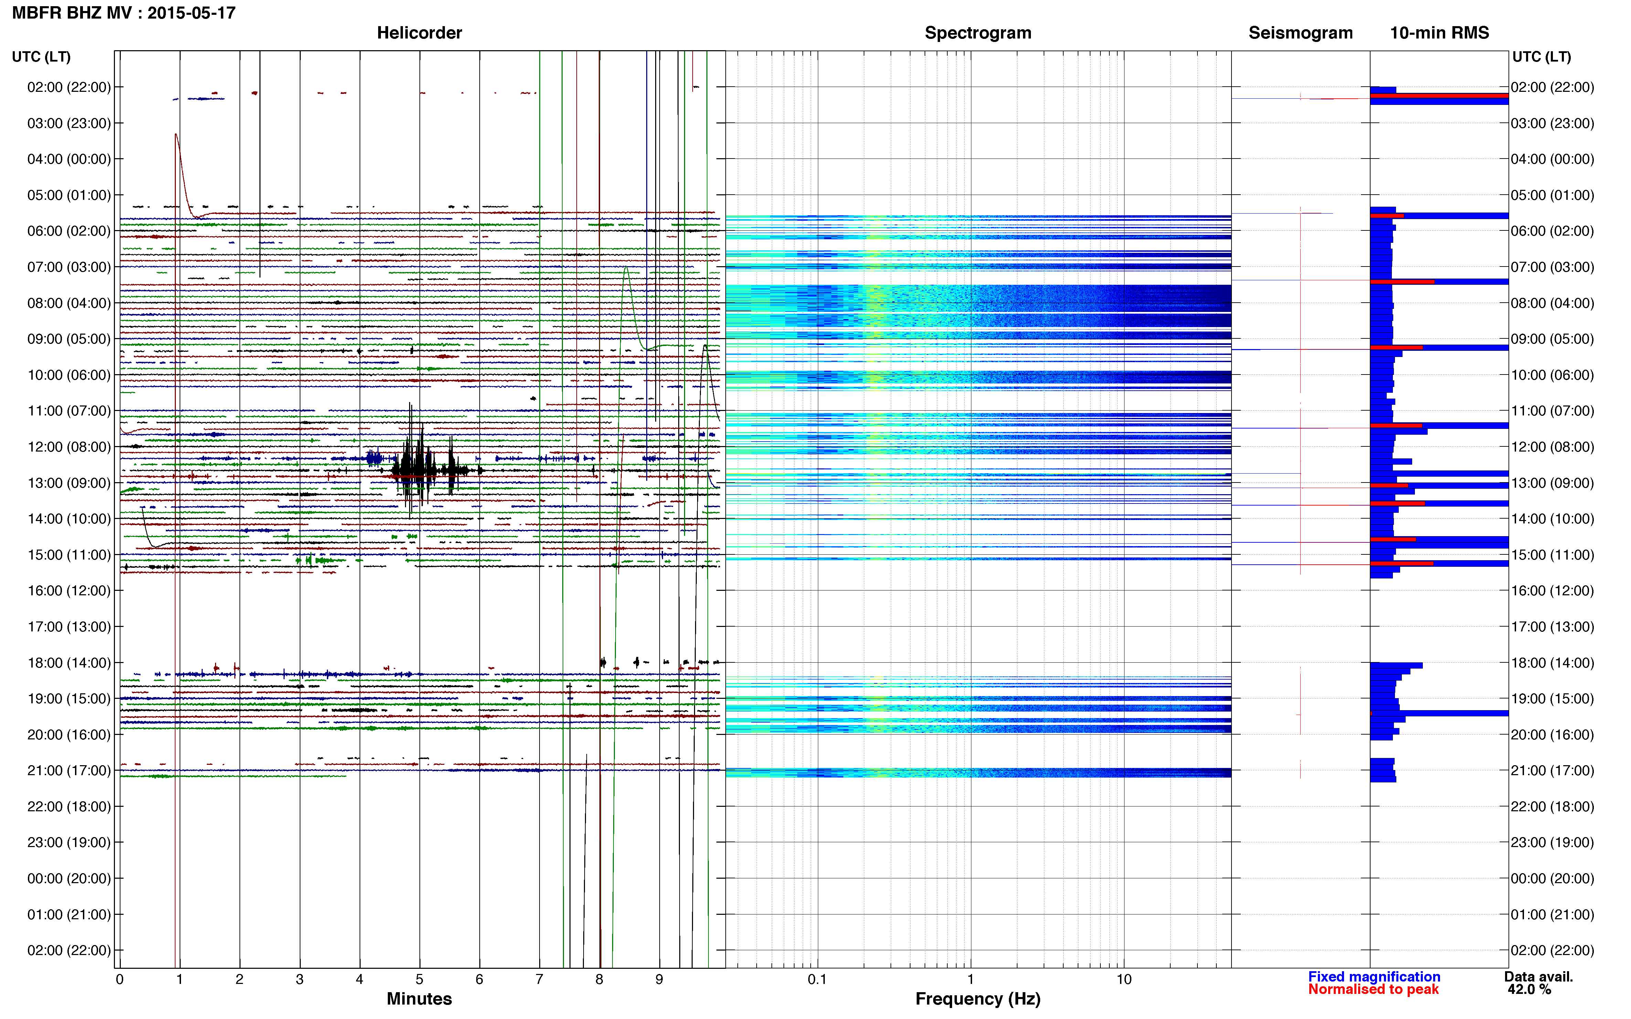The image size is (1631, 1019).
Task: Click the '0.1' tick on the Frequency axis
Action: tap(817, 979)
